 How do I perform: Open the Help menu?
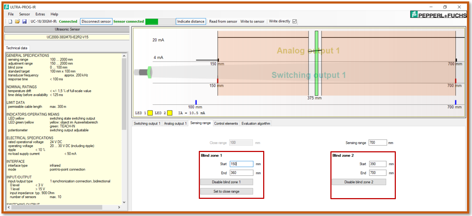point(54,14)
